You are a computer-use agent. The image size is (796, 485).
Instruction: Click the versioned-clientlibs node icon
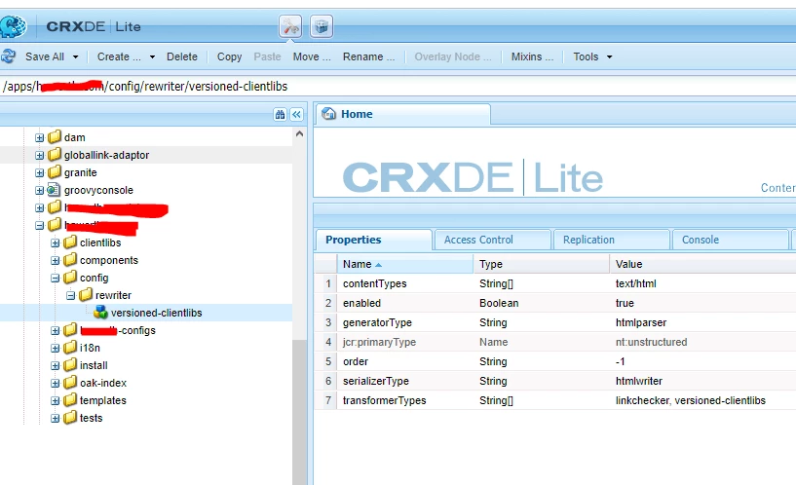coord(101,313)
